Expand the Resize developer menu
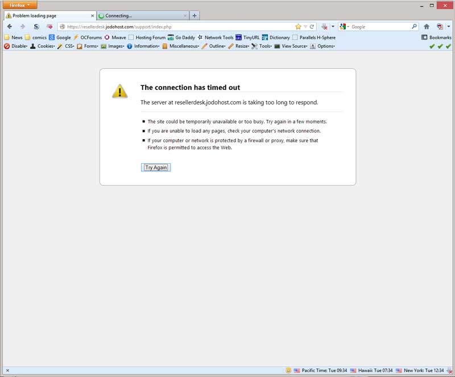 point(239,46)
